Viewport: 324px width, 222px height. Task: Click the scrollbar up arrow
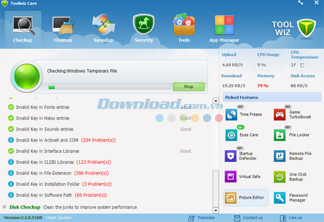click(215, 101)
